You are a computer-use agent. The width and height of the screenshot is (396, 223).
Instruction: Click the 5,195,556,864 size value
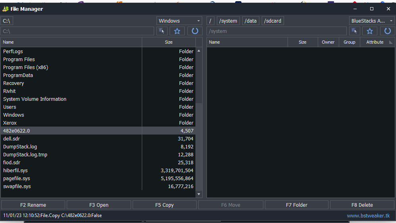pos(177,178)
